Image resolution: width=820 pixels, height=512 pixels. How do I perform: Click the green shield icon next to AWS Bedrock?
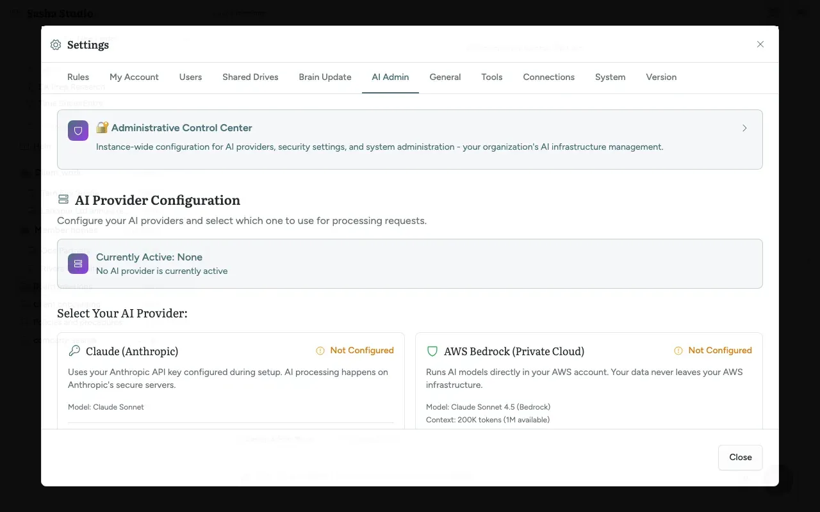click(x=432, y=351)
